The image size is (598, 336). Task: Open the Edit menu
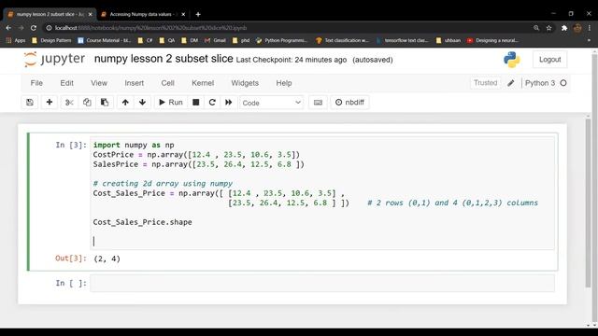pos(66,83)
